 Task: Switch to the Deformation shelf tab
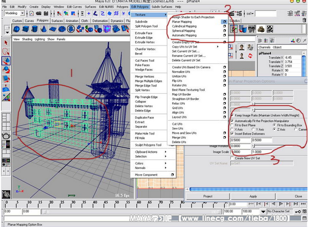pyautogui.click(x=100, y=21)
